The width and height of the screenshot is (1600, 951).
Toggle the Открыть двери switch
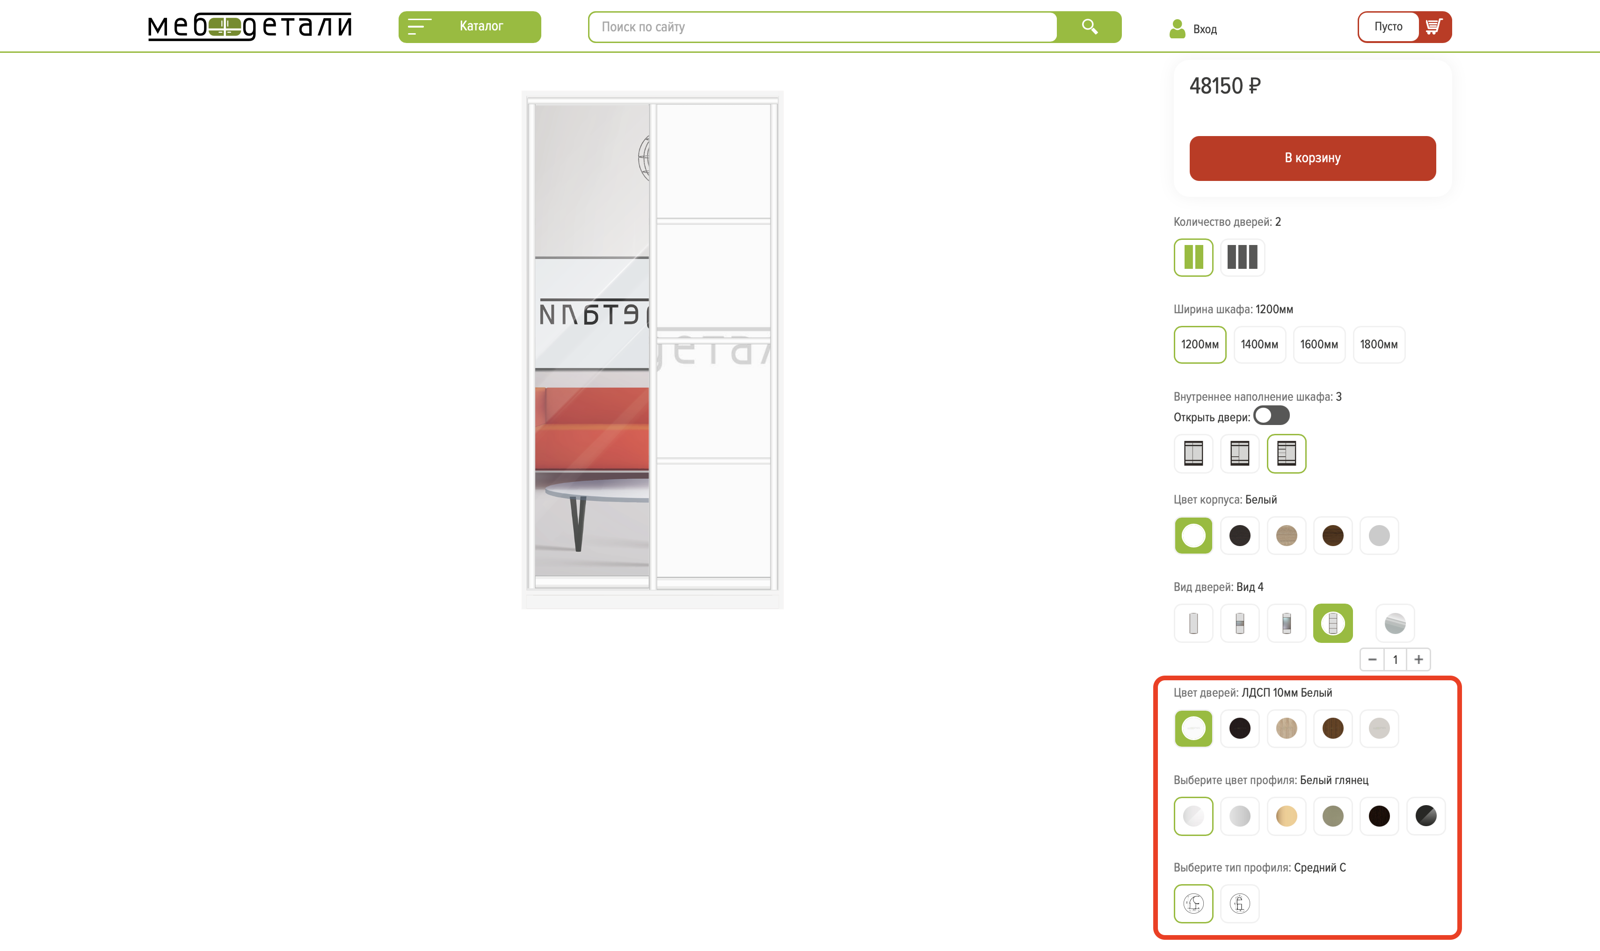(x=1271, y=415)
